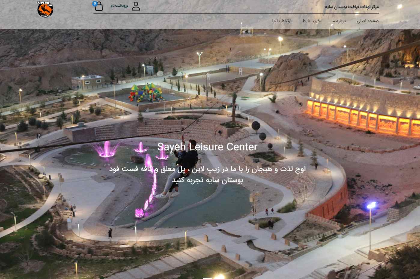The height and width of the screenshot is (279, 420).
Task: Go to خرید بلیط ticket purchase menu
Action: pyautogui.click(x=311, y=21)
